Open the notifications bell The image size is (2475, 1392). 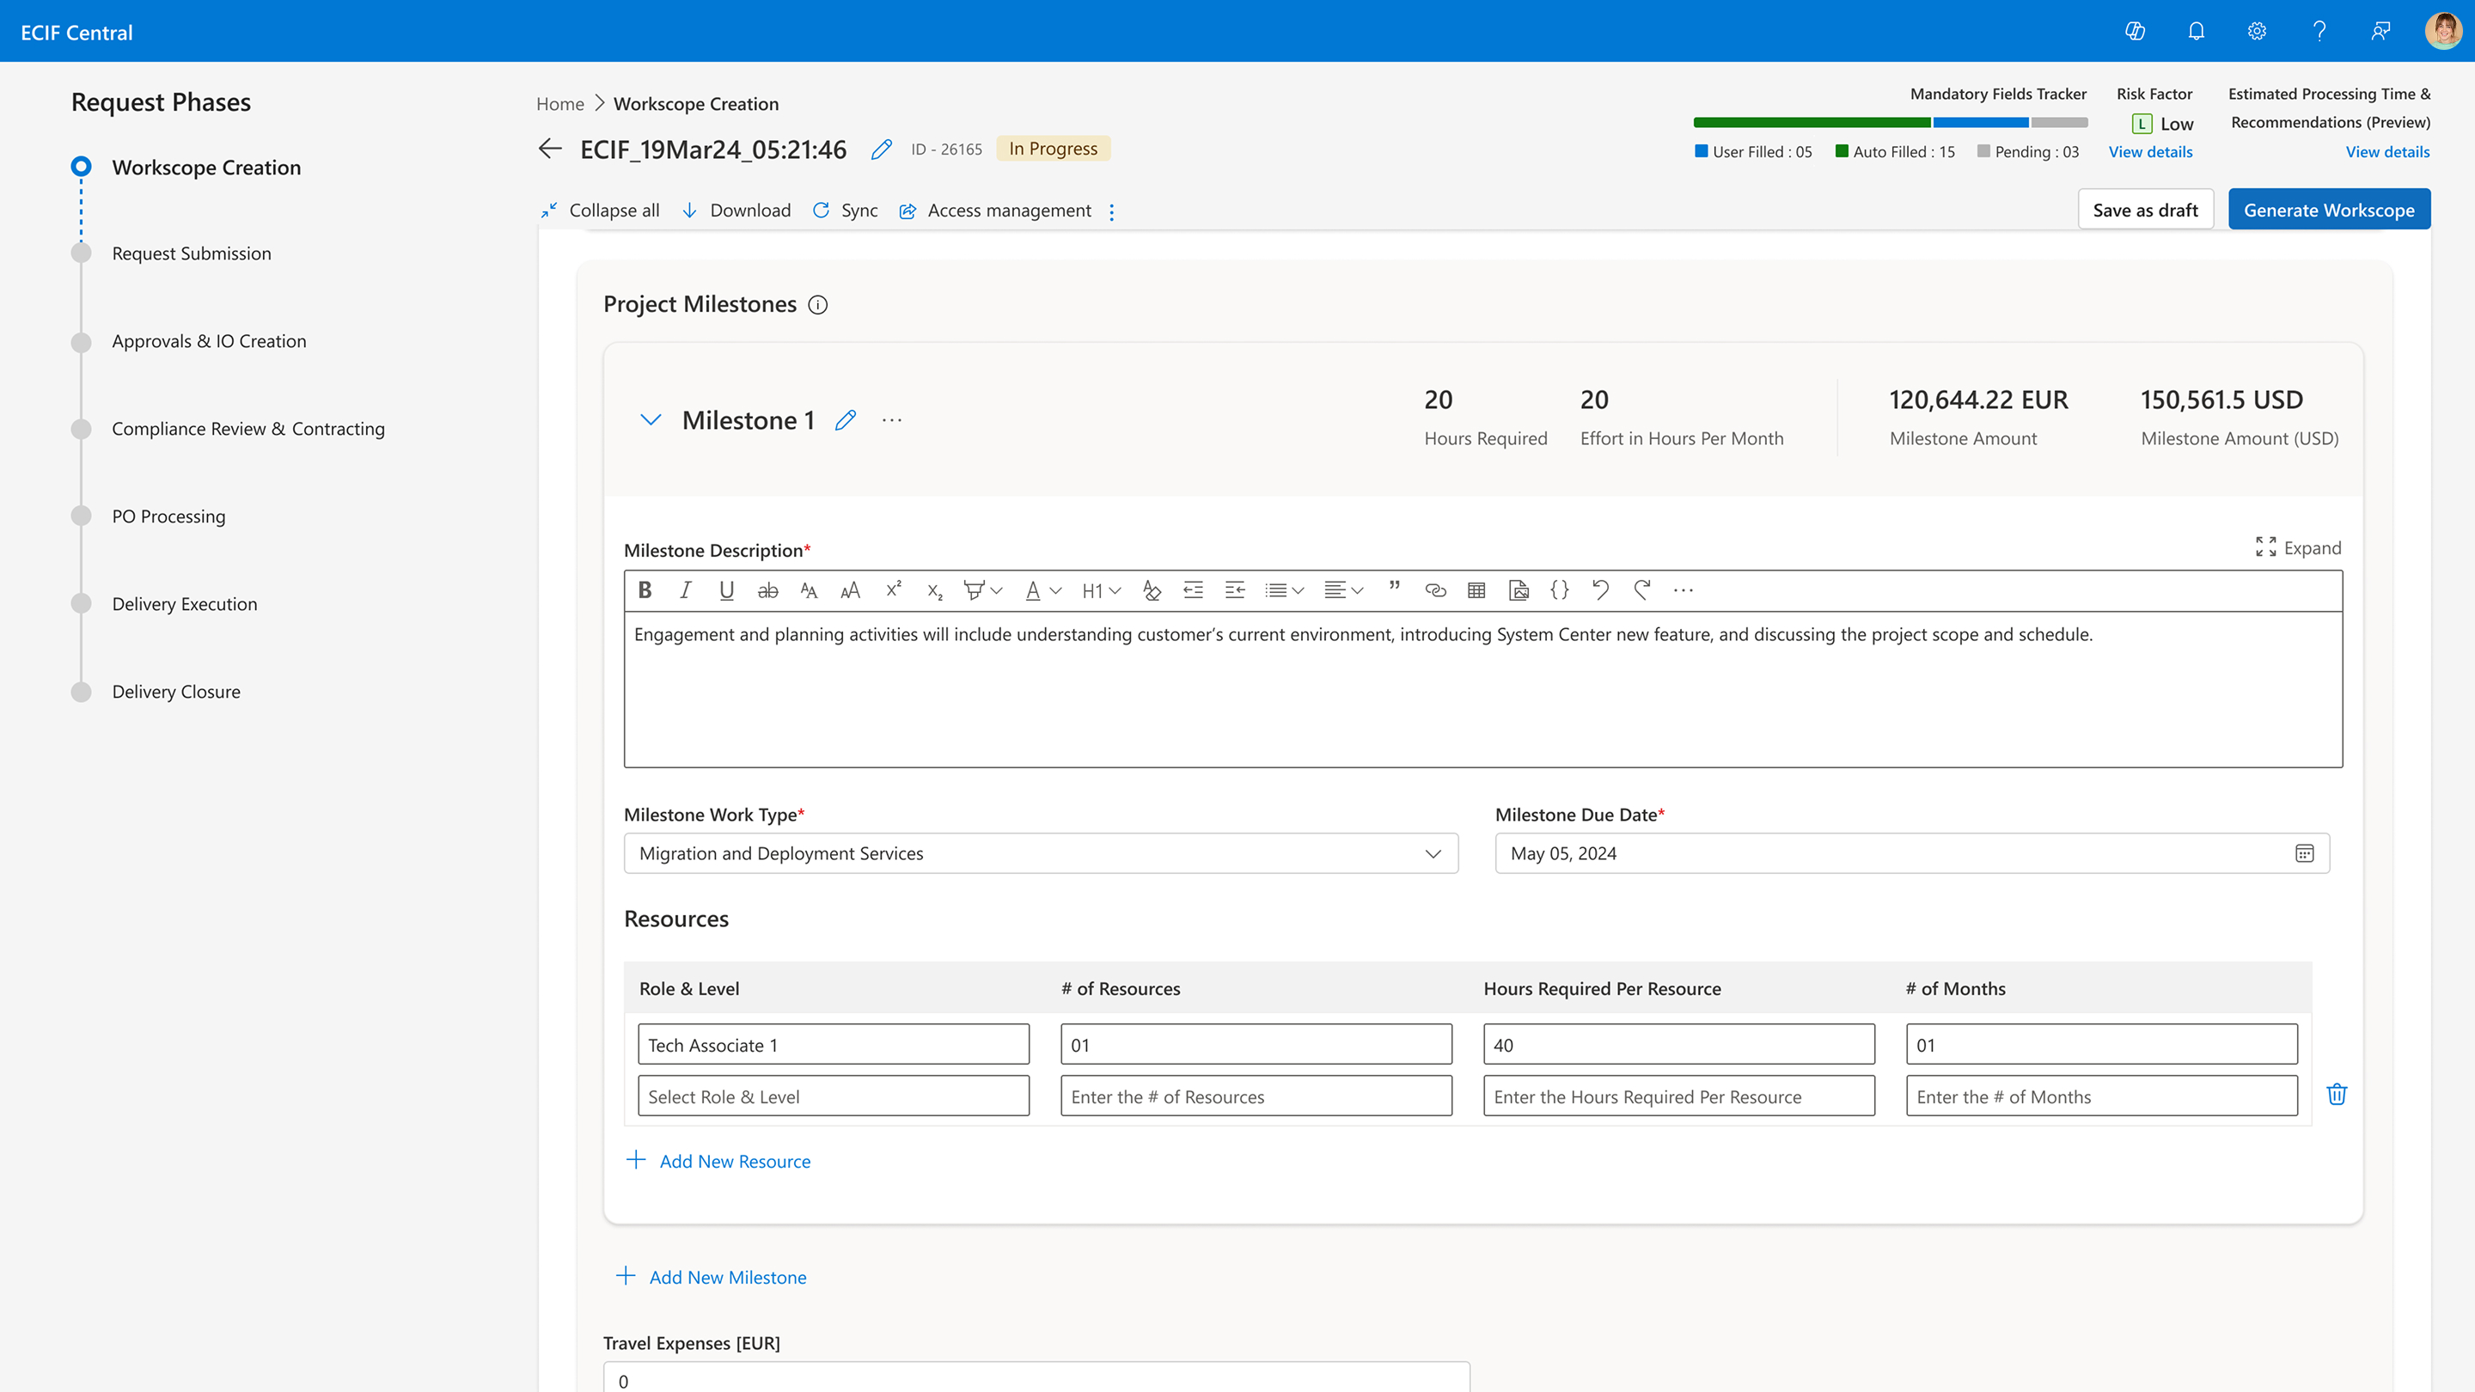pos(2197,32)
